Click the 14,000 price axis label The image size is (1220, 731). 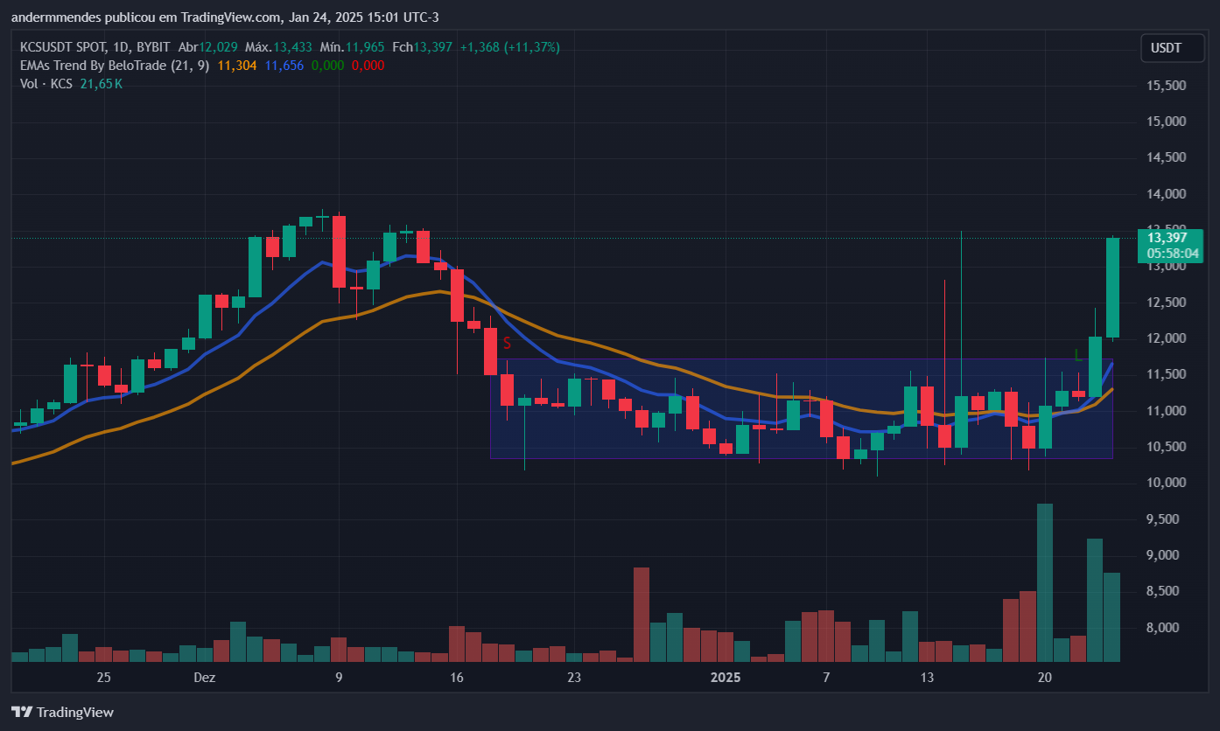(x=1167, y=194)
